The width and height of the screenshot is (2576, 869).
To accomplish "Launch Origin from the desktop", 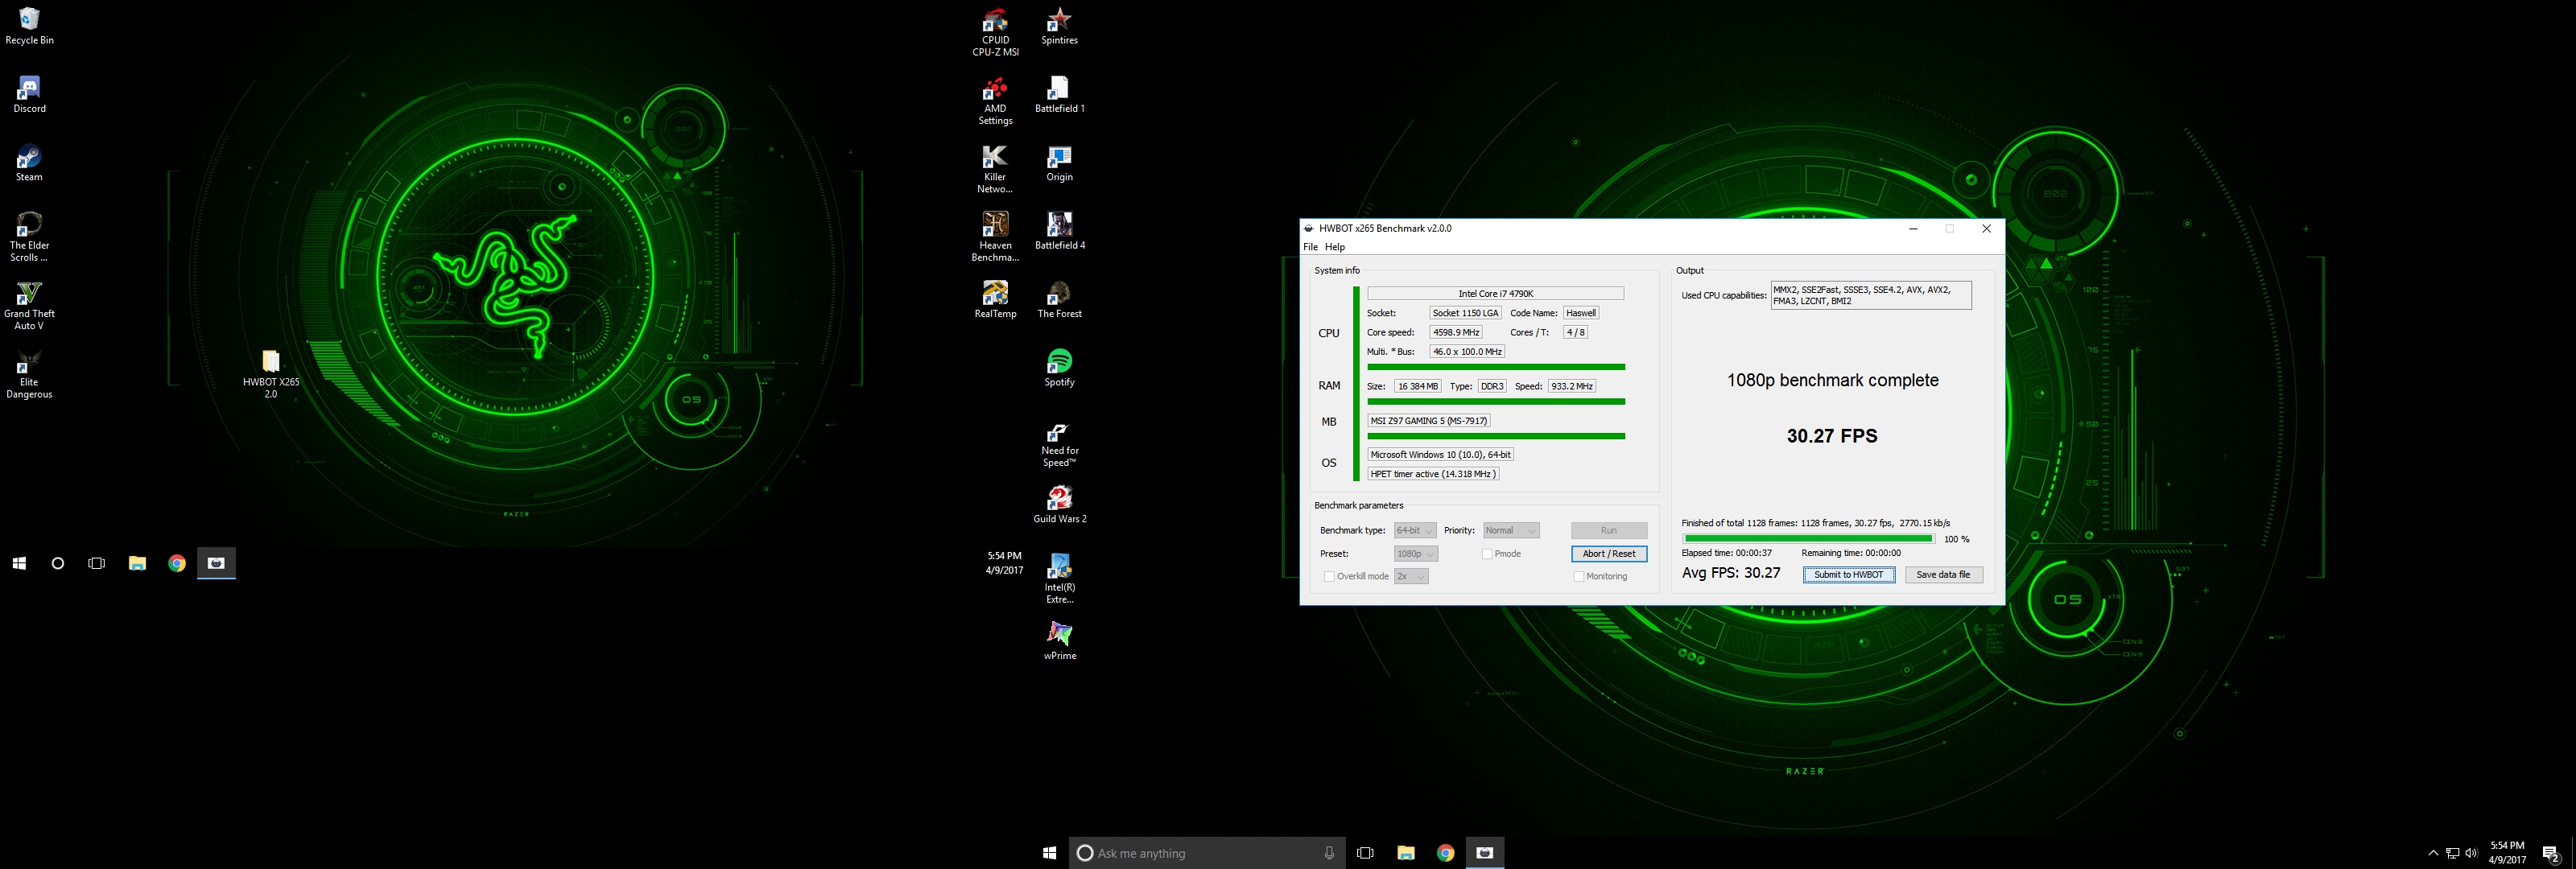I will tap(1059, 164).
